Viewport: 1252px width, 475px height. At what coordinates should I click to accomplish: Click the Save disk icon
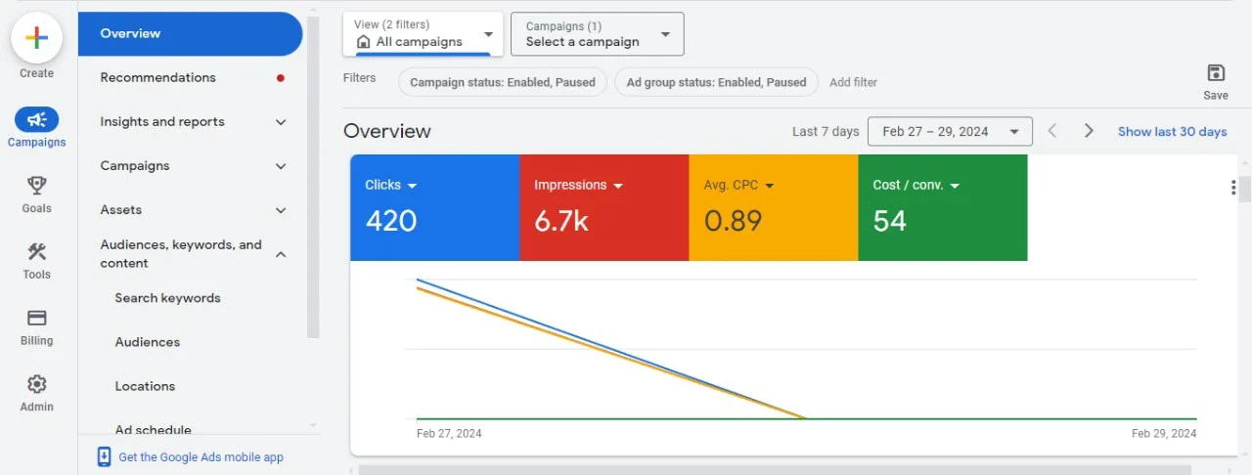coord(1216,73)
